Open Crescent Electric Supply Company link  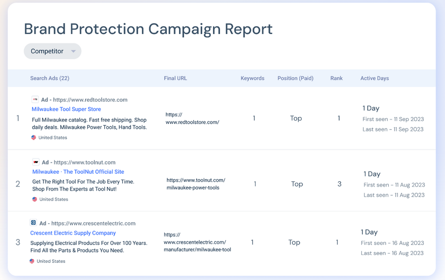(73, 233)
